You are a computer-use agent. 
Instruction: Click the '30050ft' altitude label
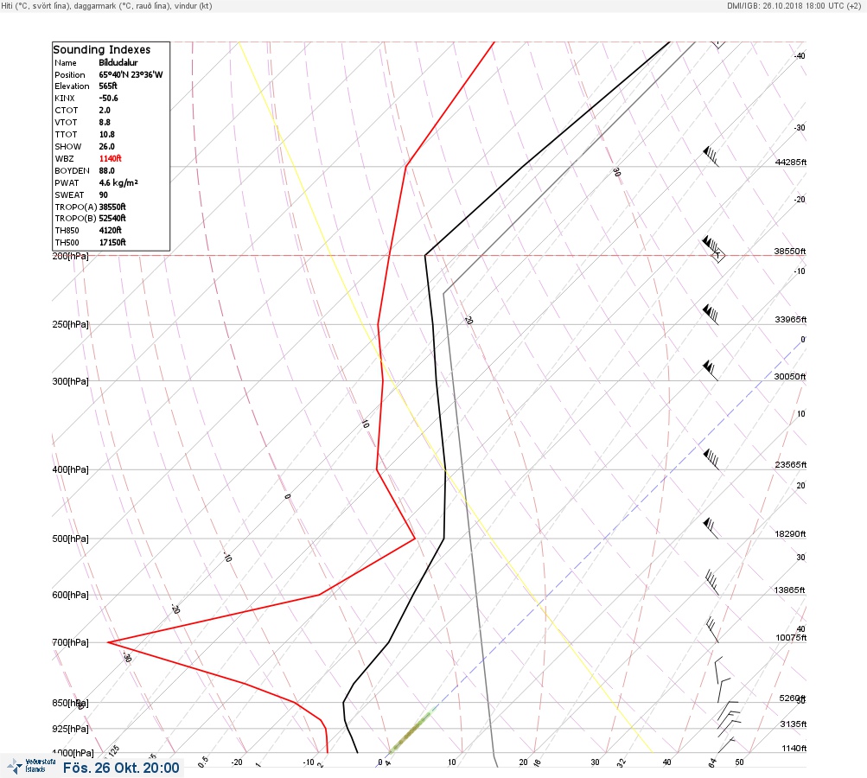pos(789,377)
